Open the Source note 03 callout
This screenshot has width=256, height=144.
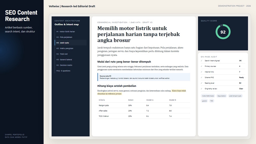point(144,77)
